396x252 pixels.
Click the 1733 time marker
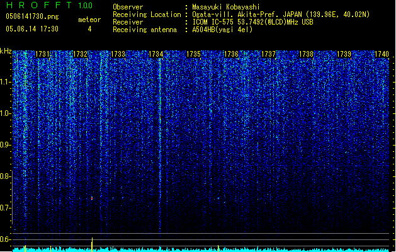(x=118, y=54)
